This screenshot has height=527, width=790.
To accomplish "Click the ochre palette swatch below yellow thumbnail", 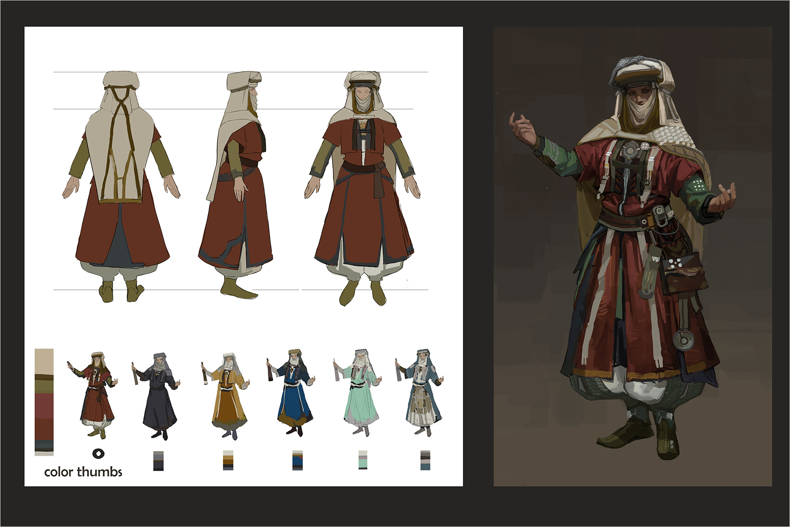I will tap(228, 460).
